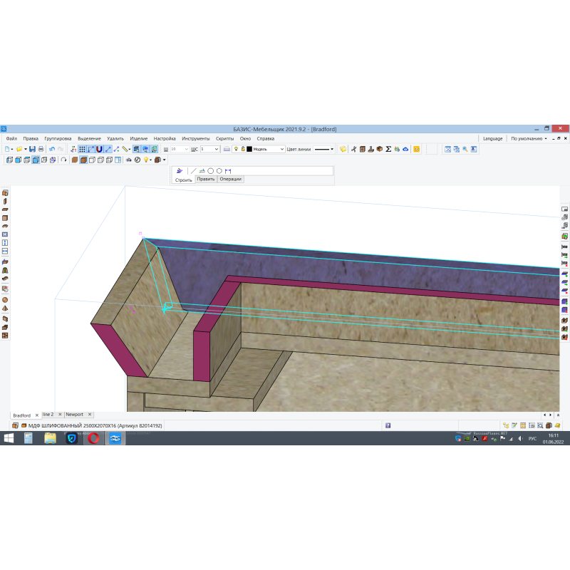Click the Undo arrow icon
The width and height of the screenshot is (570, 570).
[51, 149]
